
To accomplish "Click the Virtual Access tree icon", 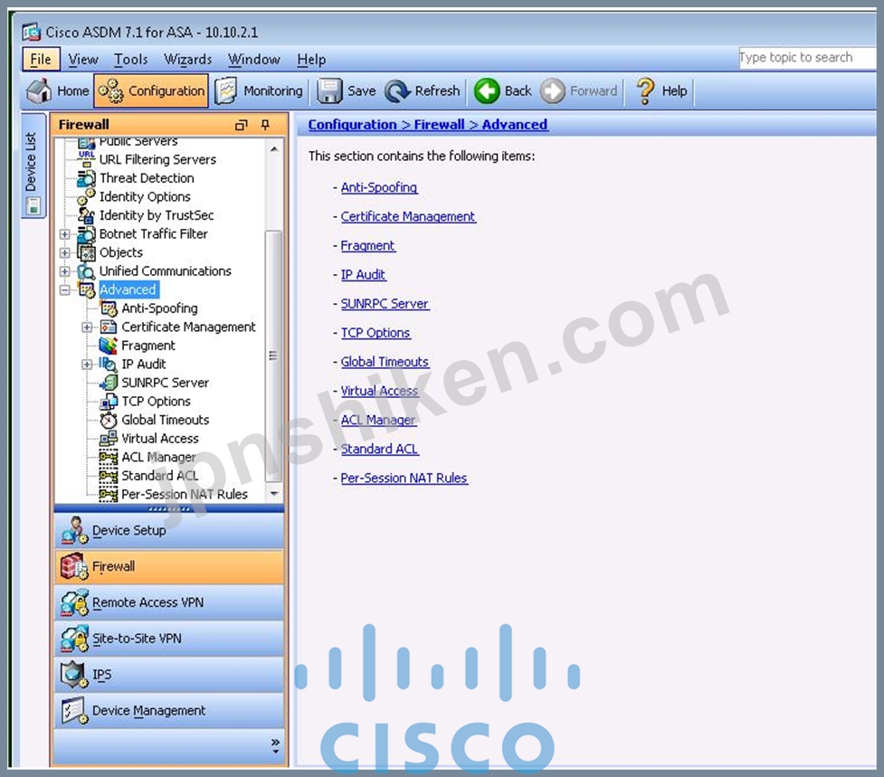I will tap(109, 439).
